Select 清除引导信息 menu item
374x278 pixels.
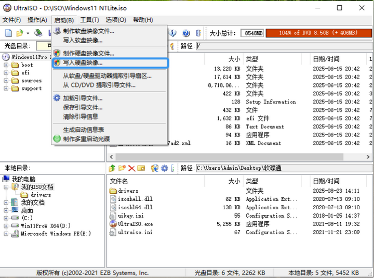click(x=110, y=117)
